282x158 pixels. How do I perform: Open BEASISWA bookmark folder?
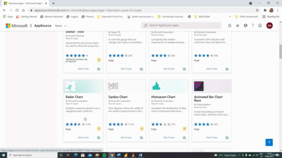(x=202, y=17)
